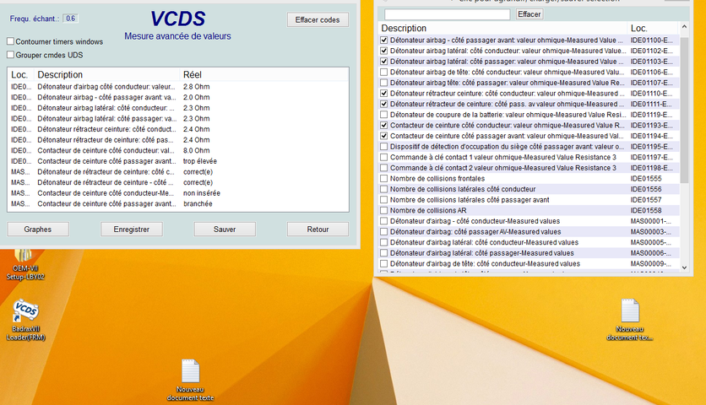
Task: Check Commande à clé contact 1 valeur ohmique
Action: click(x=384, y=157)
